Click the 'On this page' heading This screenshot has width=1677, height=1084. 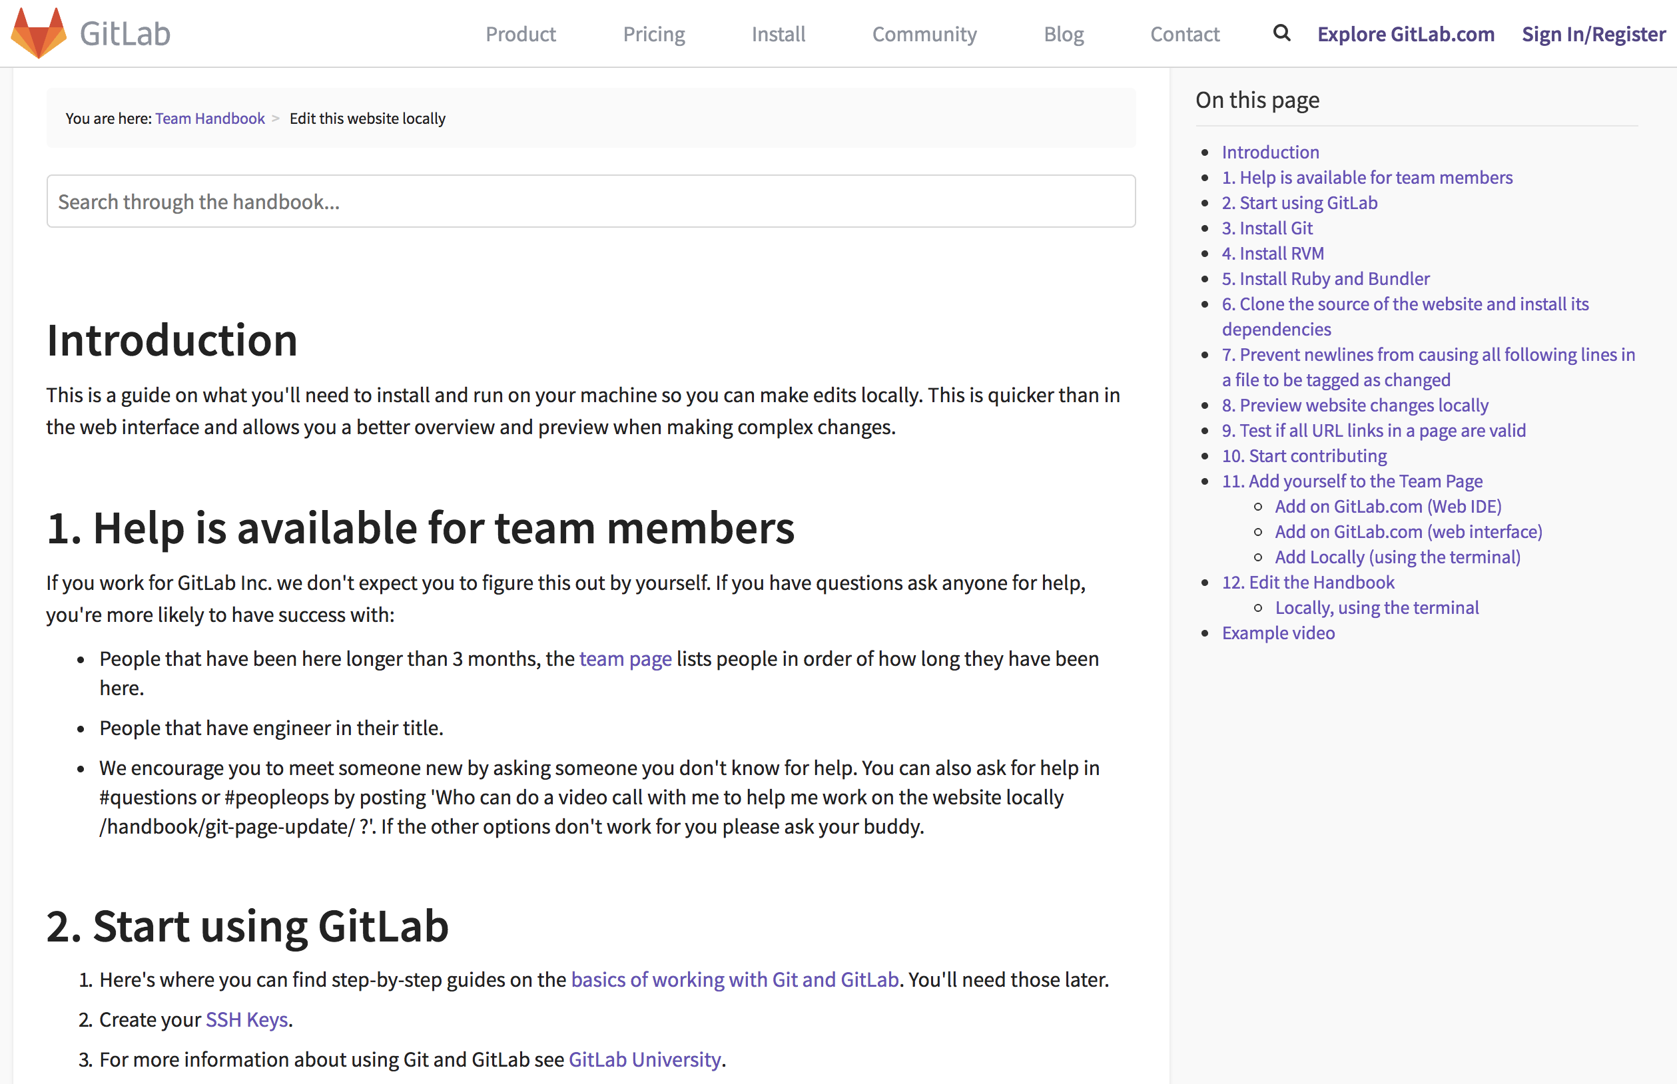pos(1257,100)
